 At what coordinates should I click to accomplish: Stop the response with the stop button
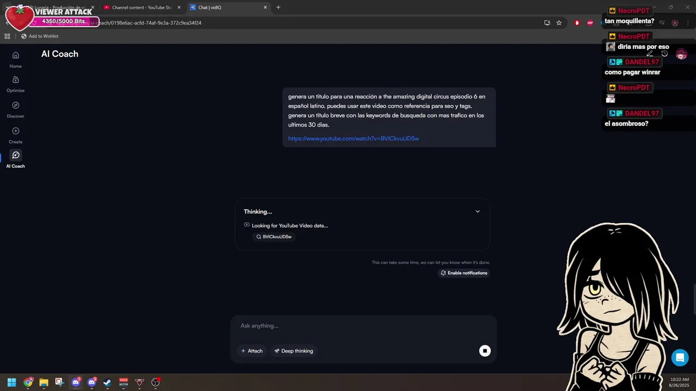coord(484,351)
